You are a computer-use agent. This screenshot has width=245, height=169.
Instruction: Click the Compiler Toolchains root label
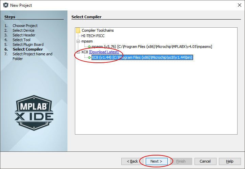(98, 30)
